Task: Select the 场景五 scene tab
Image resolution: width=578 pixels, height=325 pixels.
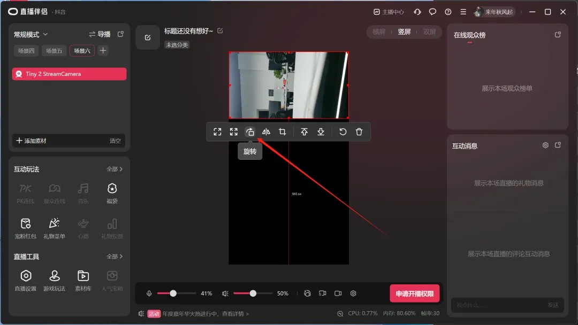Action: pos(54,51)
